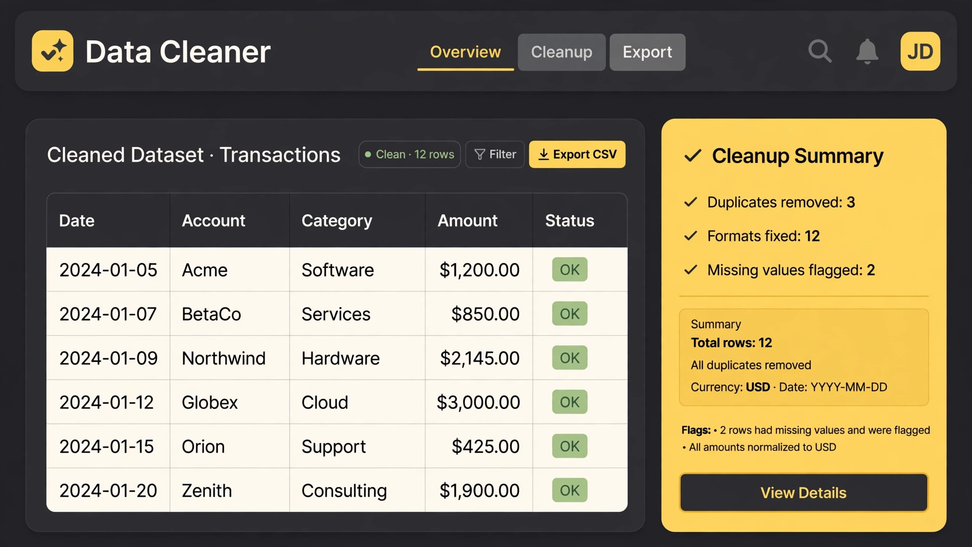The width and height of the screenshot is (972, 547).
Task: Click the OK badge in the Northwind row
Action: pyautogui.click(x=570, y=358)
